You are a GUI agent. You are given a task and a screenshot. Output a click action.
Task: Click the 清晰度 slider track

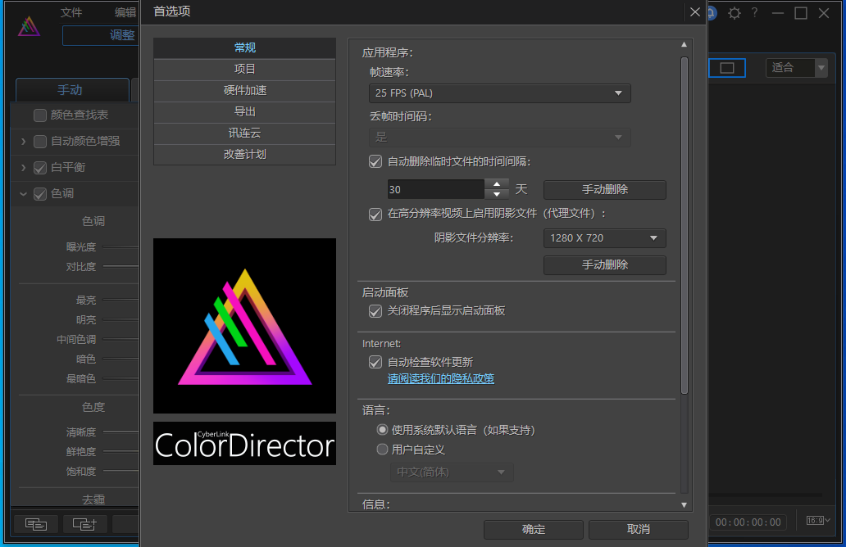[121, 432]
